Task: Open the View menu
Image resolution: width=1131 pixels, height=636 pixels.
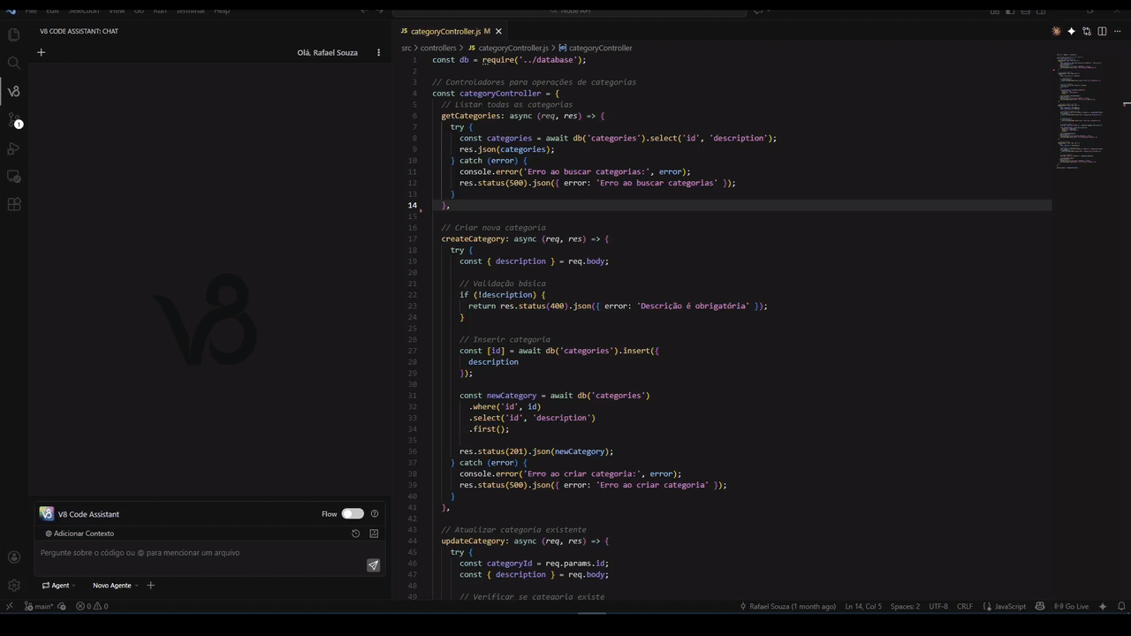Action: tap(117, 10)
